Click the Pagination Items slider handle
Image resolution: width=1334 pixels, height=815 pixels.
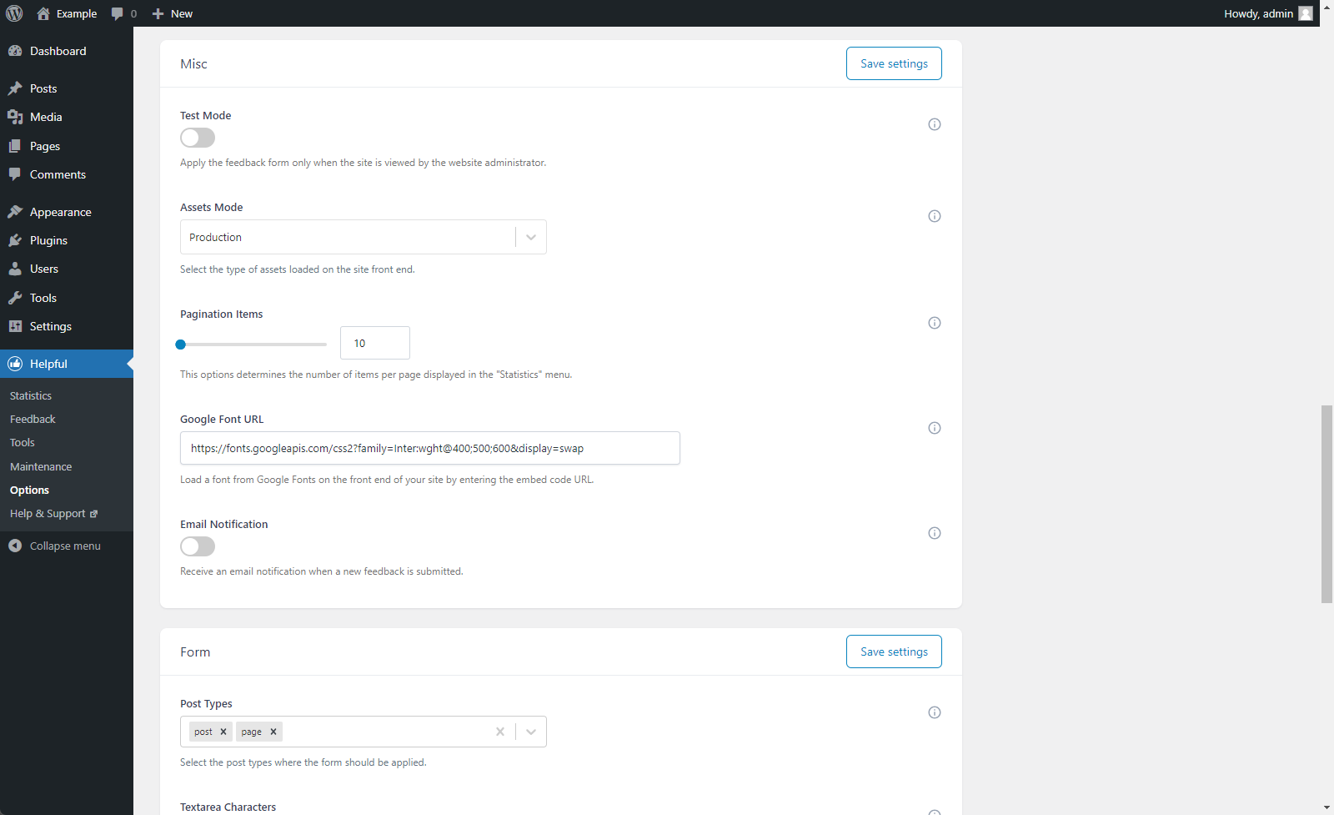pos(181,344)
